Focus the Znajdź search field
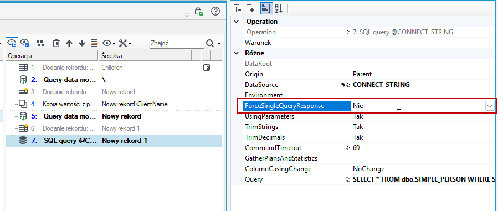 (176, 43)
